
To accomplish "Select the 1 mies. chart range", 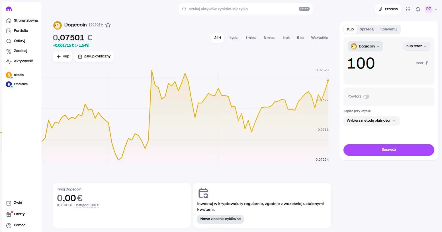I will 251,38.
